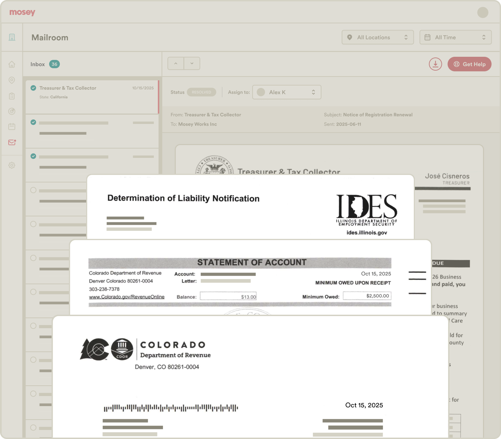Screen dimensions: 501x439
Task: Expand the All Locations dropdown
Action: click(377, 37)
